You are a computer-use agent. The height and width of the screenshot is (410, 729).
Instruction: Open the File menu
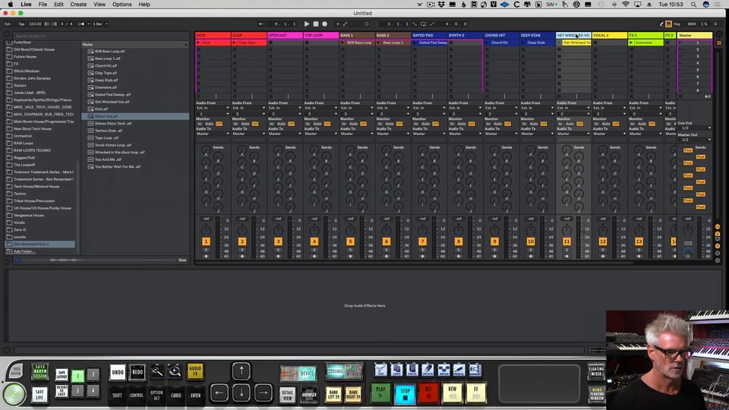pyautogui.click(x=43, y=5)
